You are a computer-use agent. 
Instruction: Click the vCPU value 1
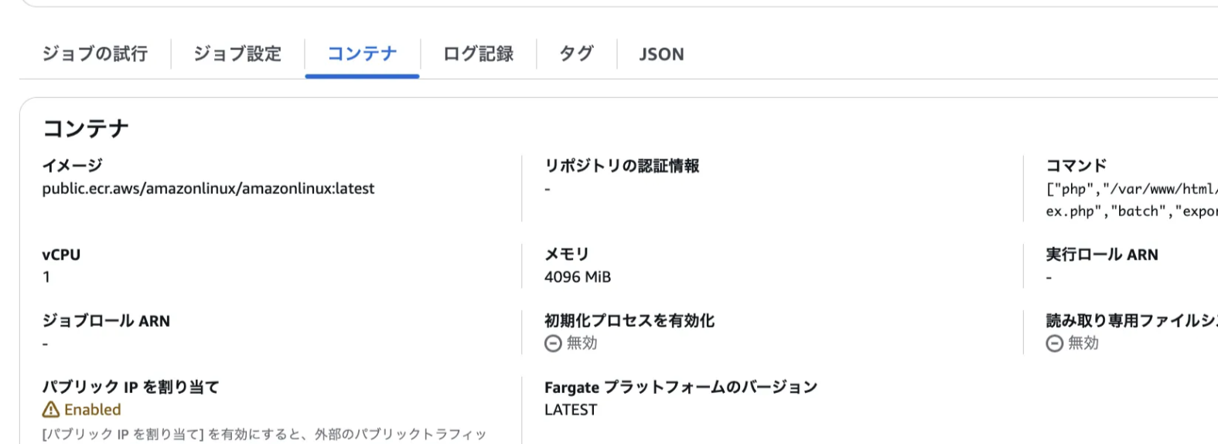[46, 277]
